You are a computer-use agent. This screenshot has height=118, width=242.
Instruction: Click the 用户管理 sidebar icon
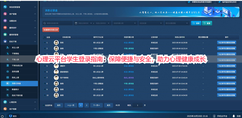[5, 14]
